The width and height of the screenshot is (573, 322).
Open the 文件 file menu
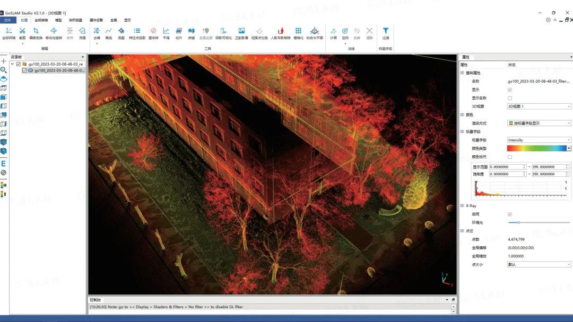pos(7,20)
